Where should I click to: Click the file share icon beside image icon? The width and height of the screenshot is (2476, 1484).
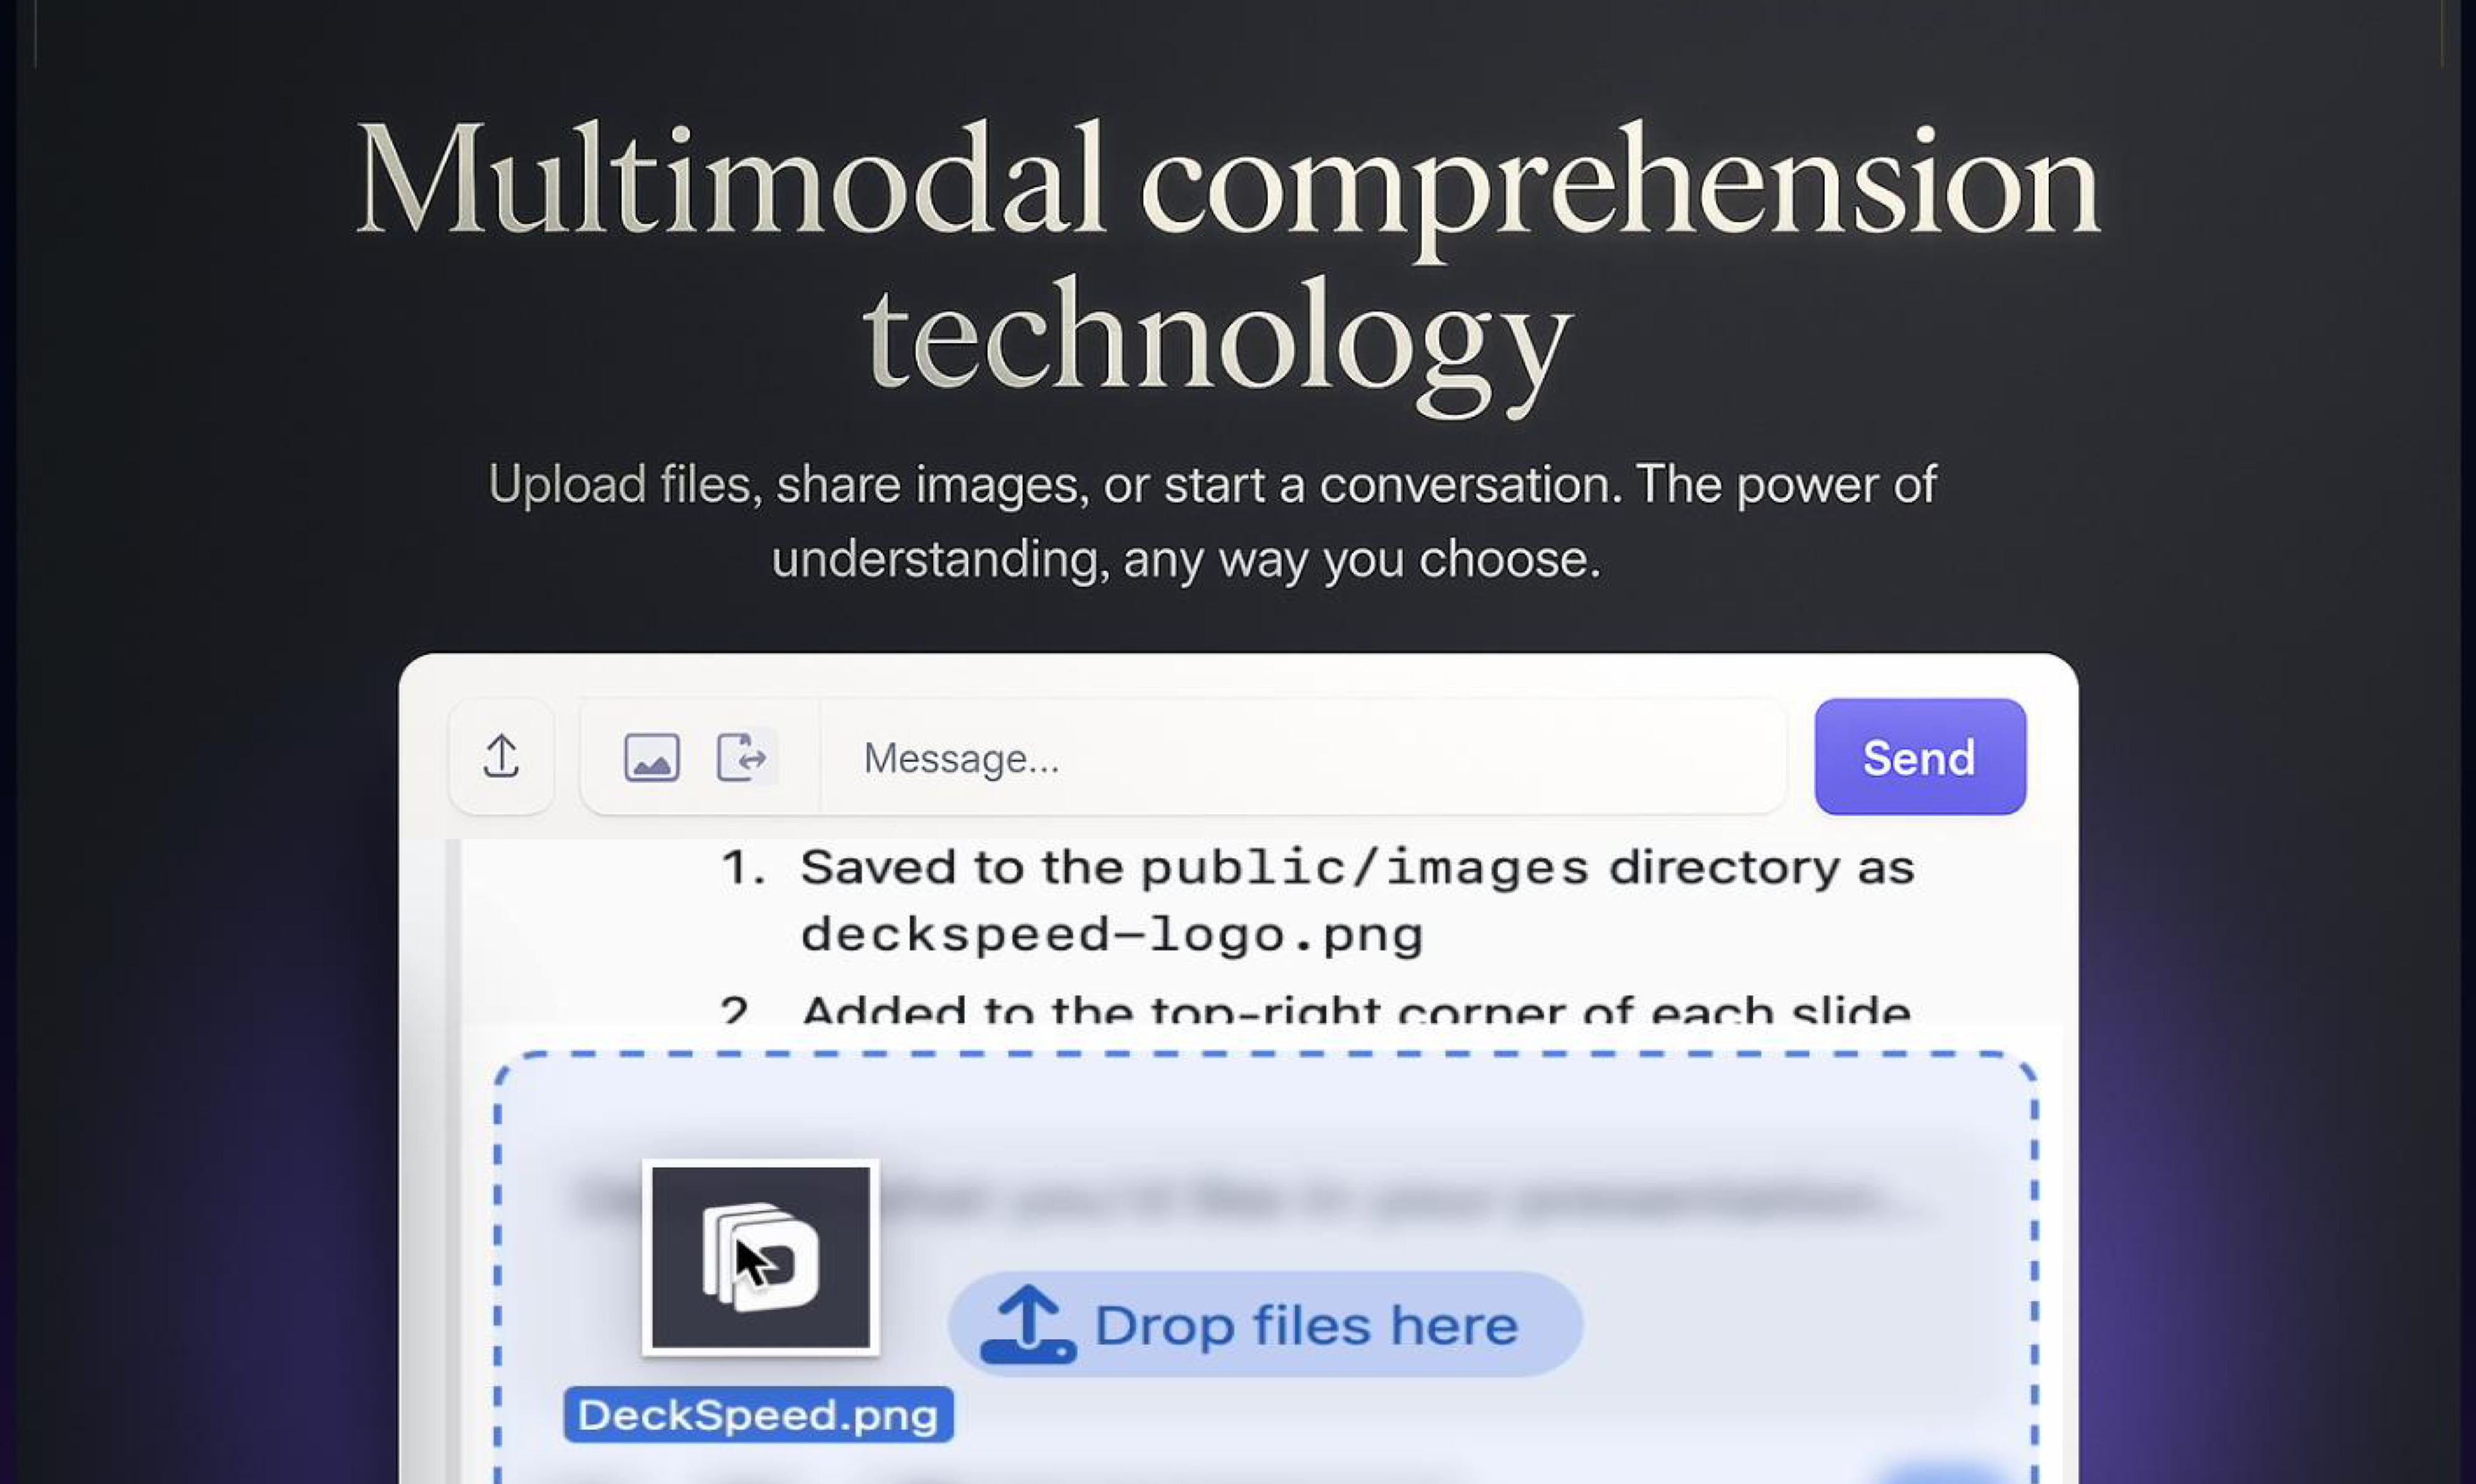tap(743, 757)
